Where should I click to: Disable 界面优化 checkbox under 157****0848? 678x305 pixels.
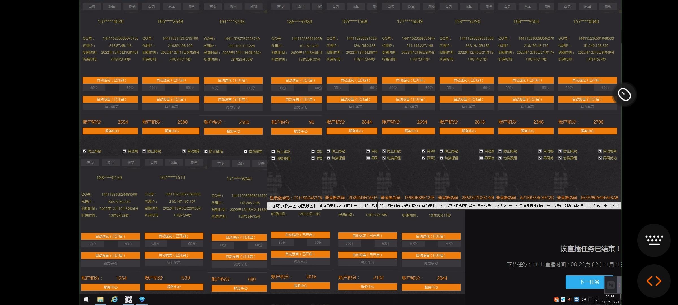[x=600, y=158]
